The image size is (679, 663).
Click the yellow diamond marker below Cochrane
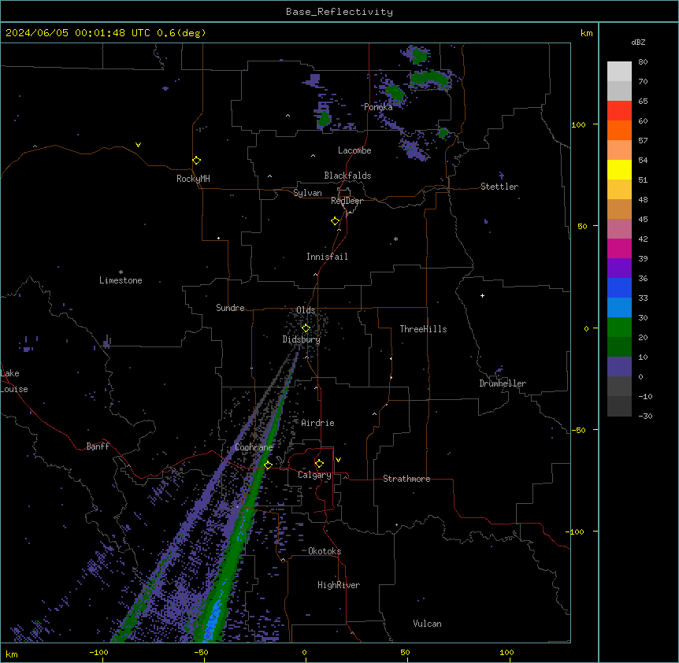click(x=268, y=465)
